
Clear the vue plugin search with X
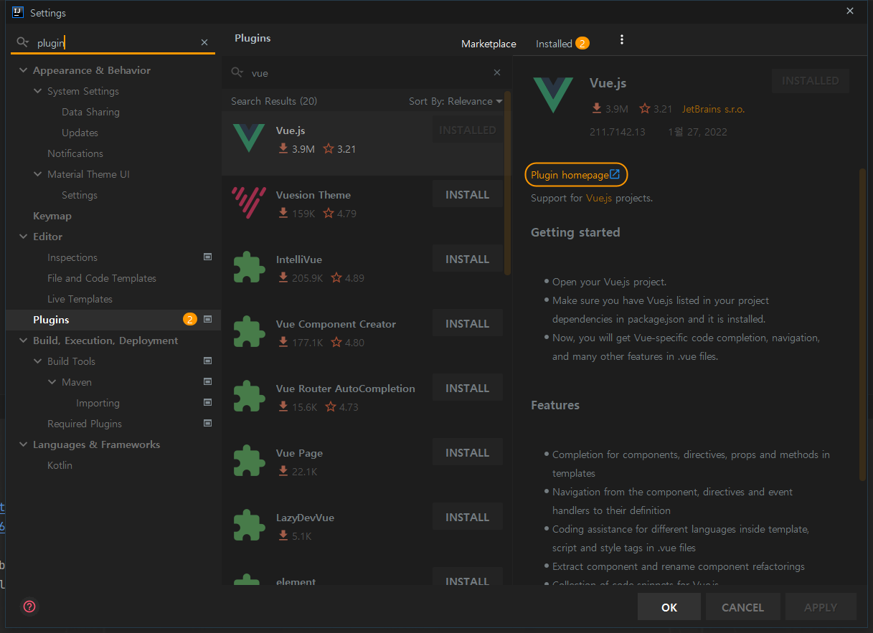(497, 72)
